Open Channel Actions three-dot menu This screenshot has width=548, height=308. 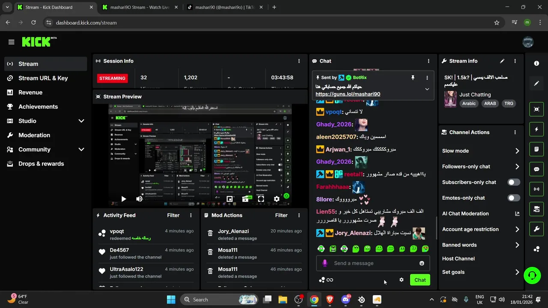[x=515, y=133]
